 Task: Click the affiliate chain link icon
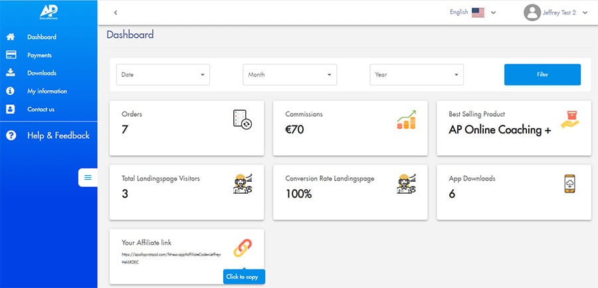[243, 248]
